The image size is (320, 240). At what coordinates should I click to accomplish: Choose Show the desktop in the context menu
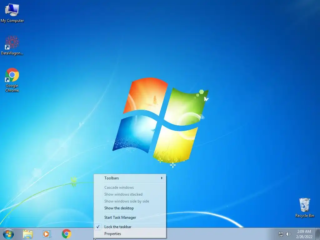coord(130,208)
